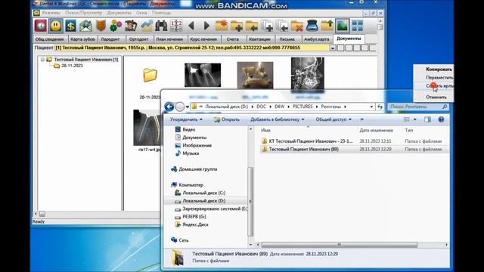Open the Поиск/Просмотр menu

[x=83, y=13]
